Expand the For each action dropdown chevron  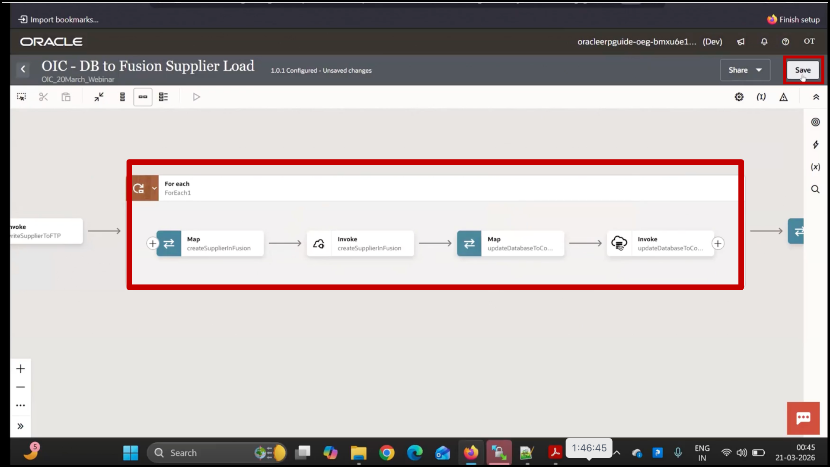click(154, 188)
